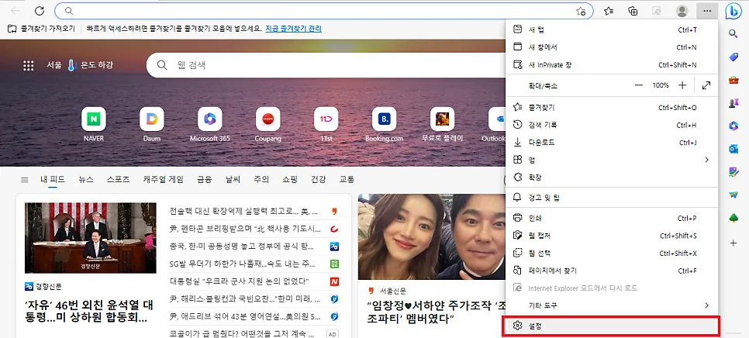Switch to the 스포츠 feed tab

pyautogui.click(x=118, y=180)
